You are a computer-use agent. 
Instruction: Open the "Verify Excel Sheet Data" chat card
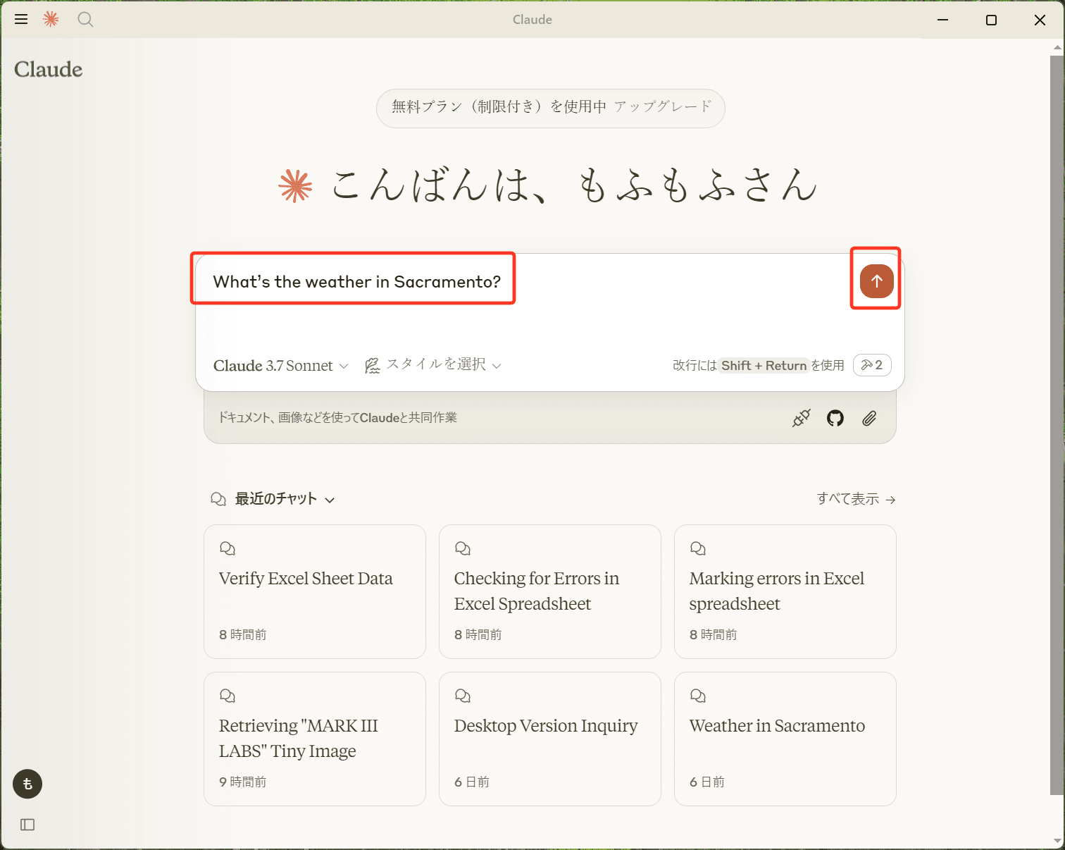pyautogui.click(x=314, y=592)
